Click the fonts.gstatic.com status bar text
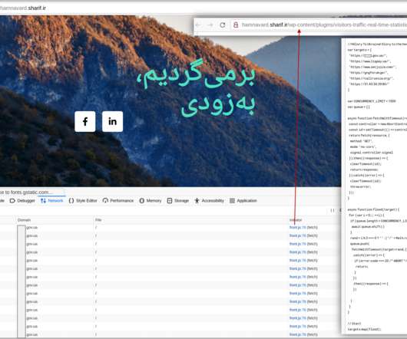407x339 pixels. click(26, 193)
